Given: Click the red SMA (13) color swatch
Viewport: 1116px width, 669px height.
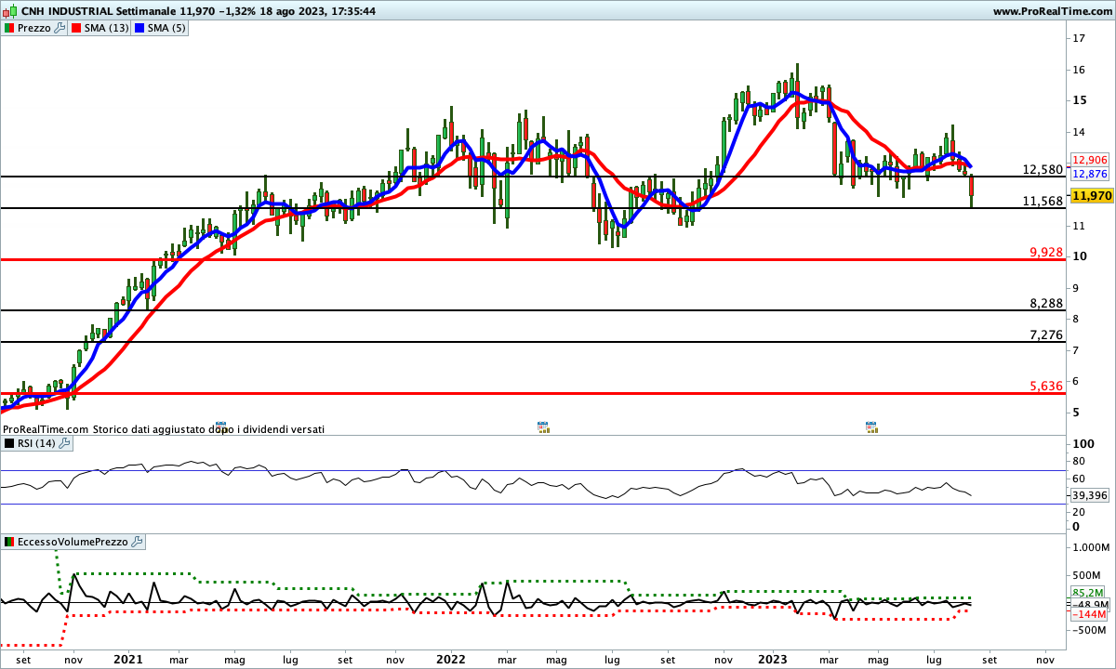Looking at the screenshot, I should (x=76, y=28).
